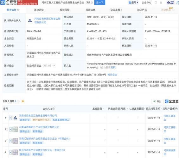Open partner 河南汇融新兴产业投资基金合伙企业（有限合伙）

pyautogui.click(x=44, y=139)
